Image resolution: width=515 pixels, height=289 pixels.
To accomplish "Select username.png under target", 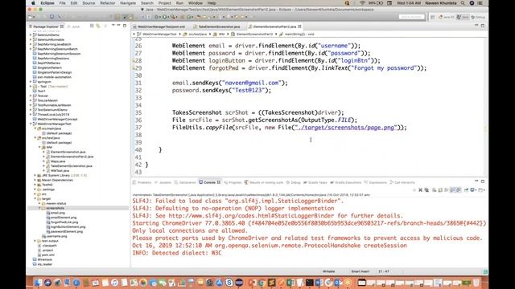I will point(55,236).
